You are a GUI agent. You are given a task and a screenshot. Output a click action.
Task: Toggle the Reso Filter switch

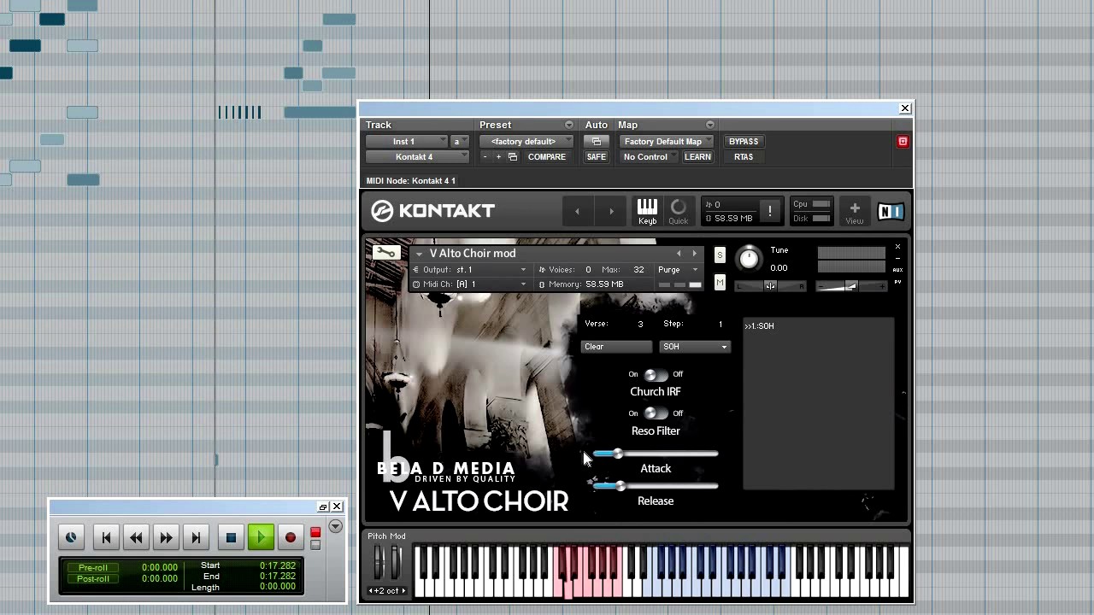[x=656, y=414]
